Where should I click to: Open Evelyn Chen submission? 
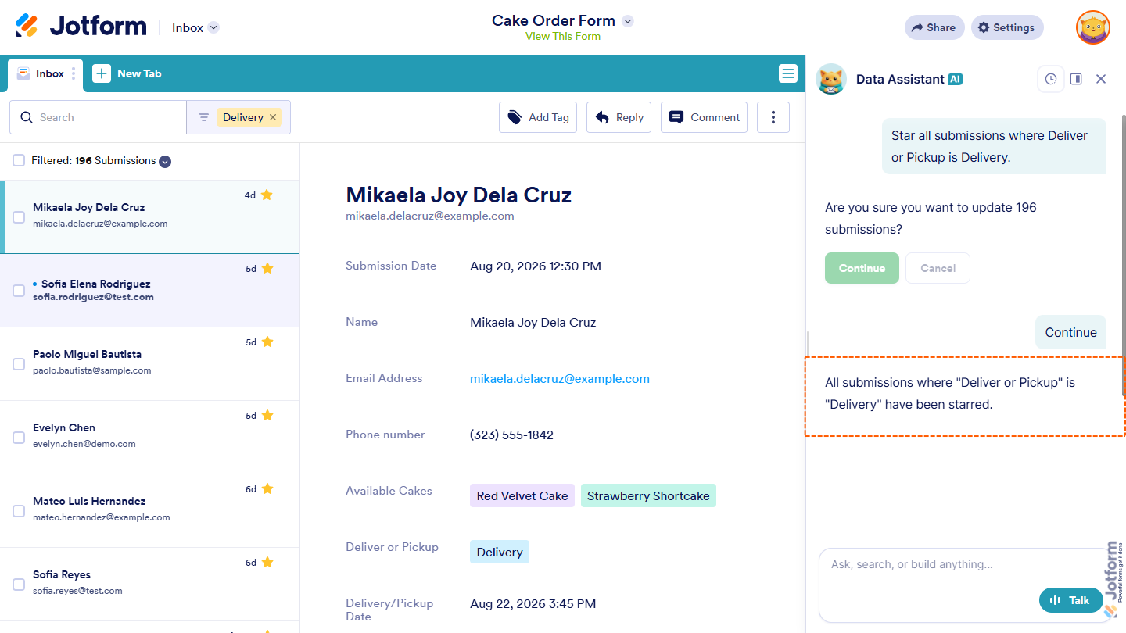coord(149,438)
